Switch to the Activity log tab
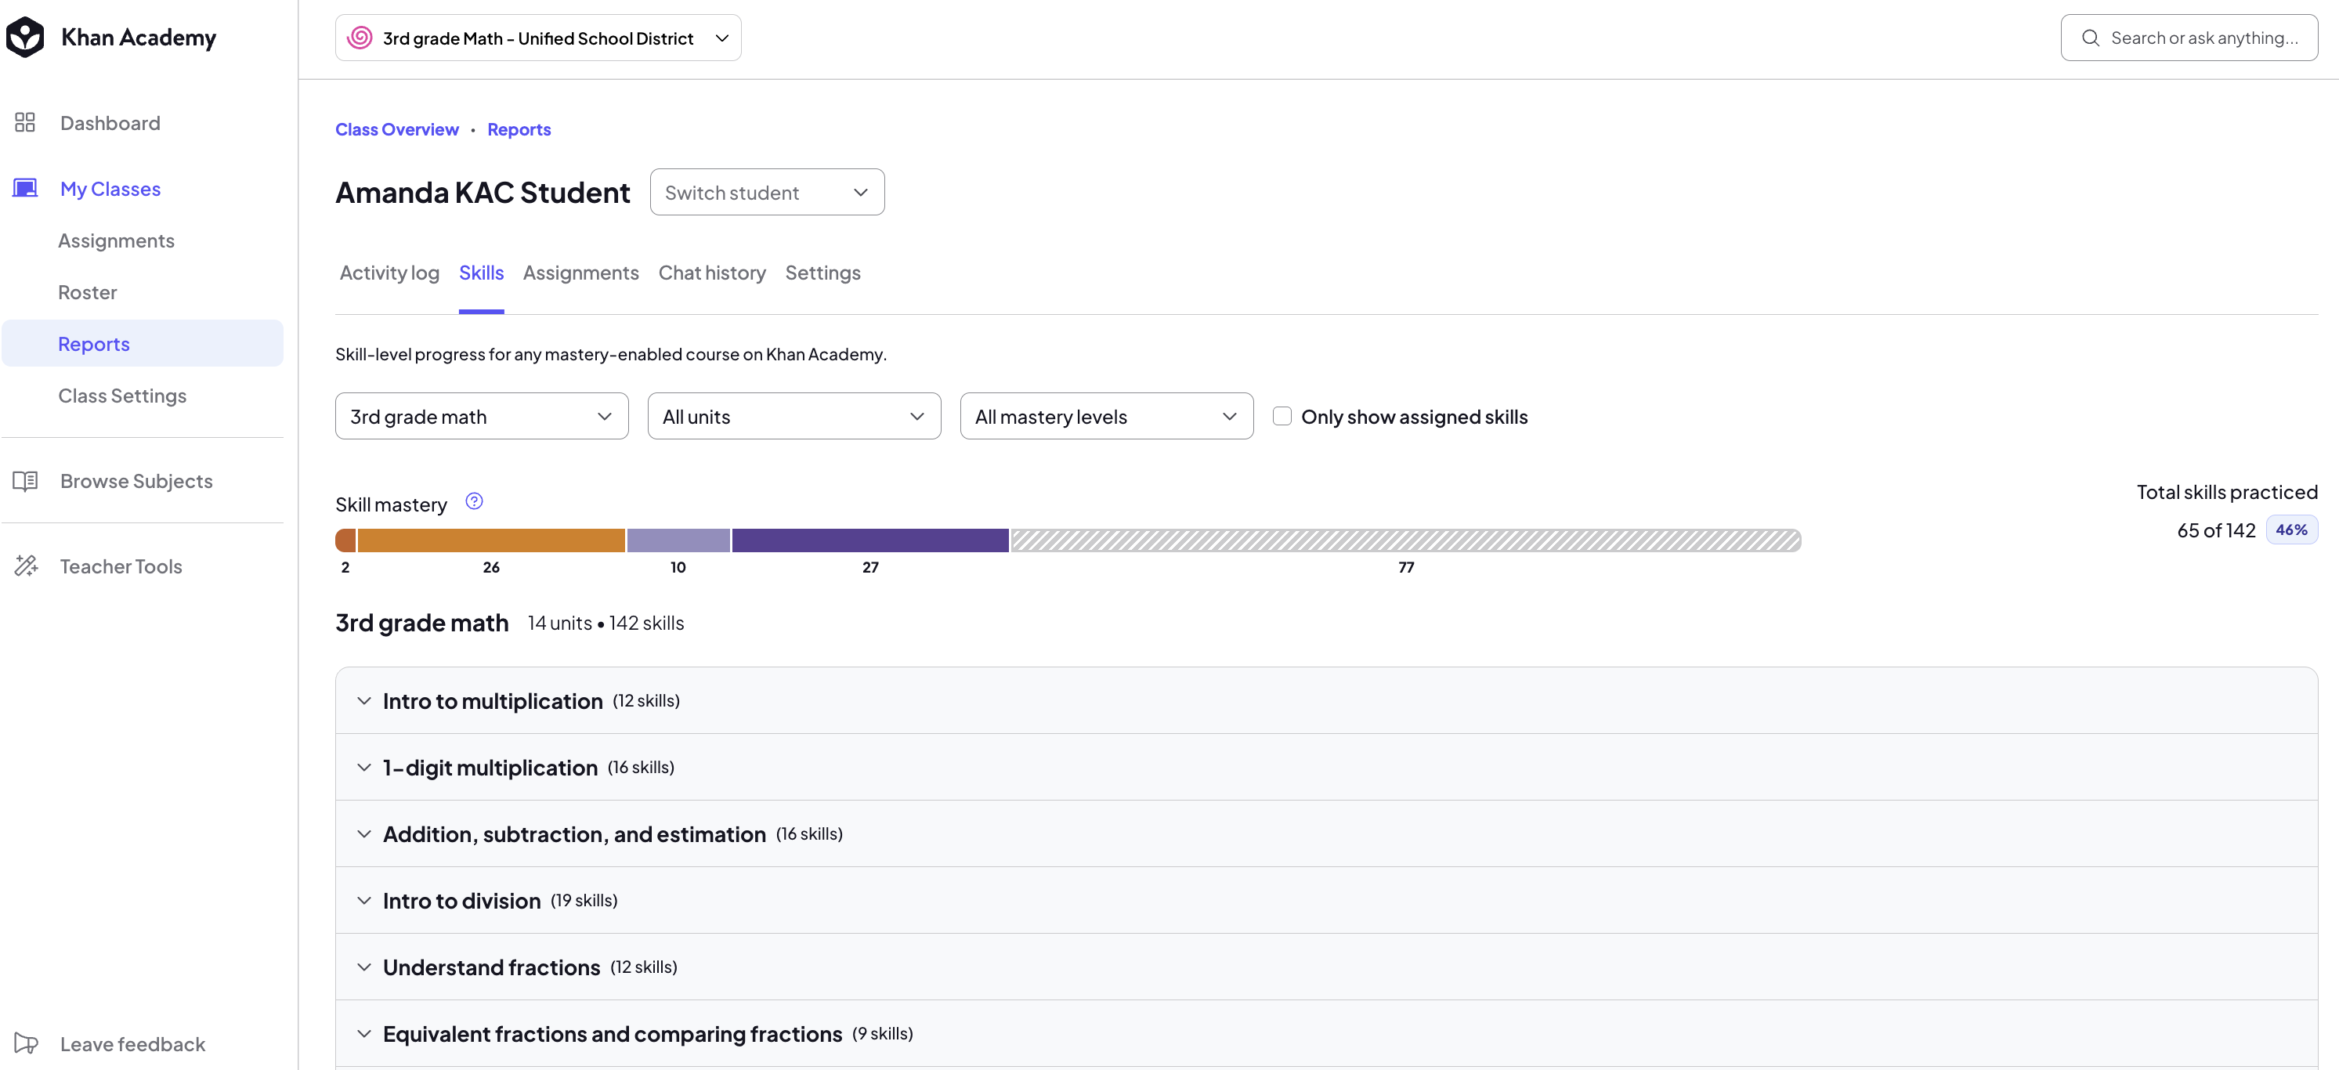Viewport: 2339px width, 1070px height. pyautogui.click(x=389, y=273)
